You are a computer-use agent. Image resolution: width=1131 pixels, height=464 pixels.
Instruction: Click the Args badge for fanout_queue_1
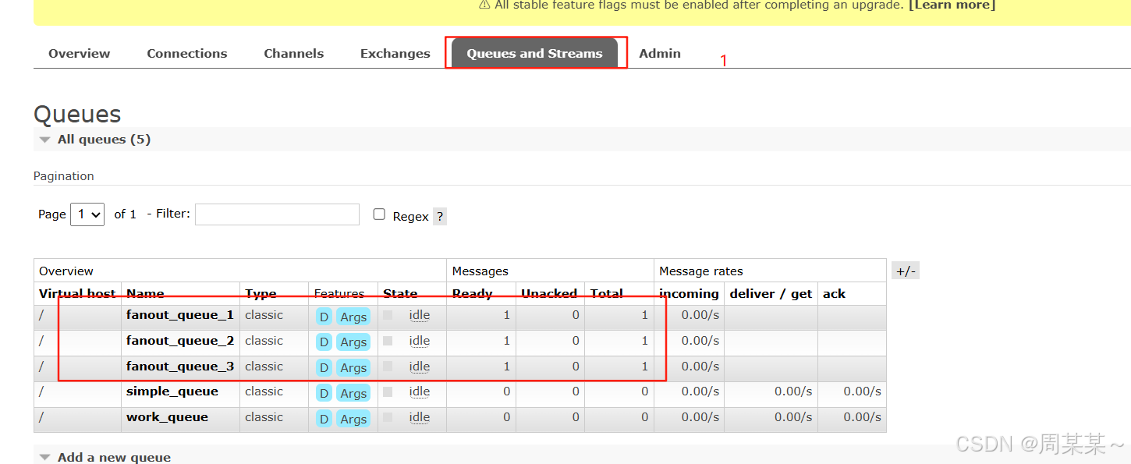pos(353,317)
